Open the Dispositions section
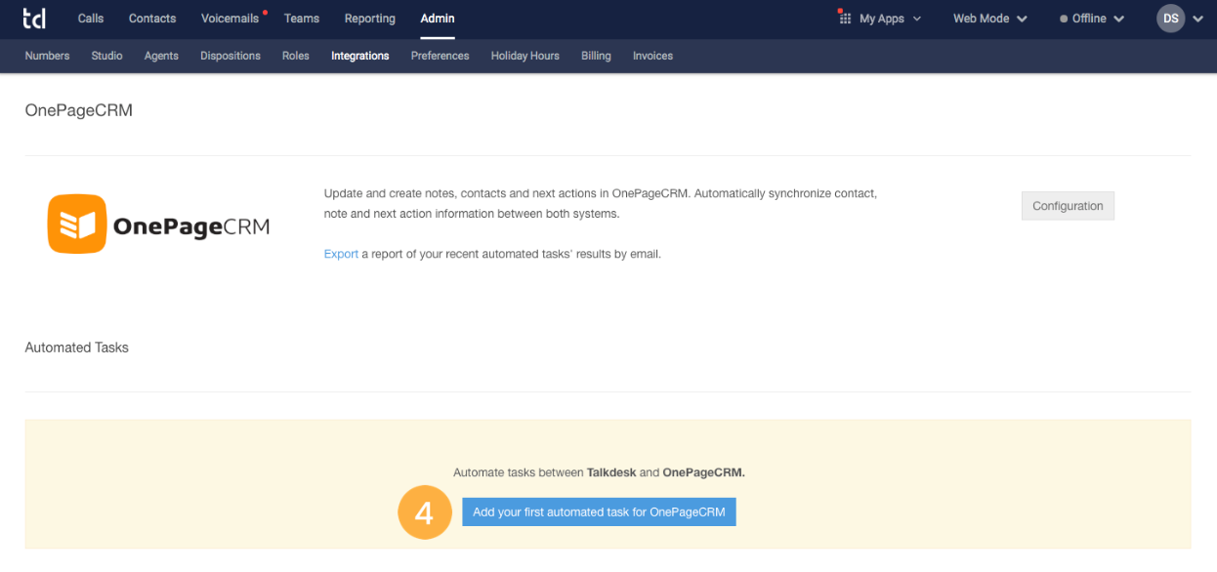This screenshot has height=572, width=1217. pos(231,56)
